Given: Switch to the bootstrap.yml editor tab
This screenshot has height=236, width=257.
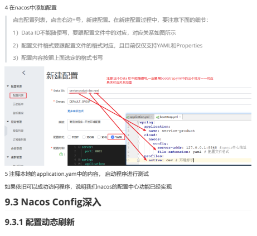Looking at the screenshot, I should [169, 117].
